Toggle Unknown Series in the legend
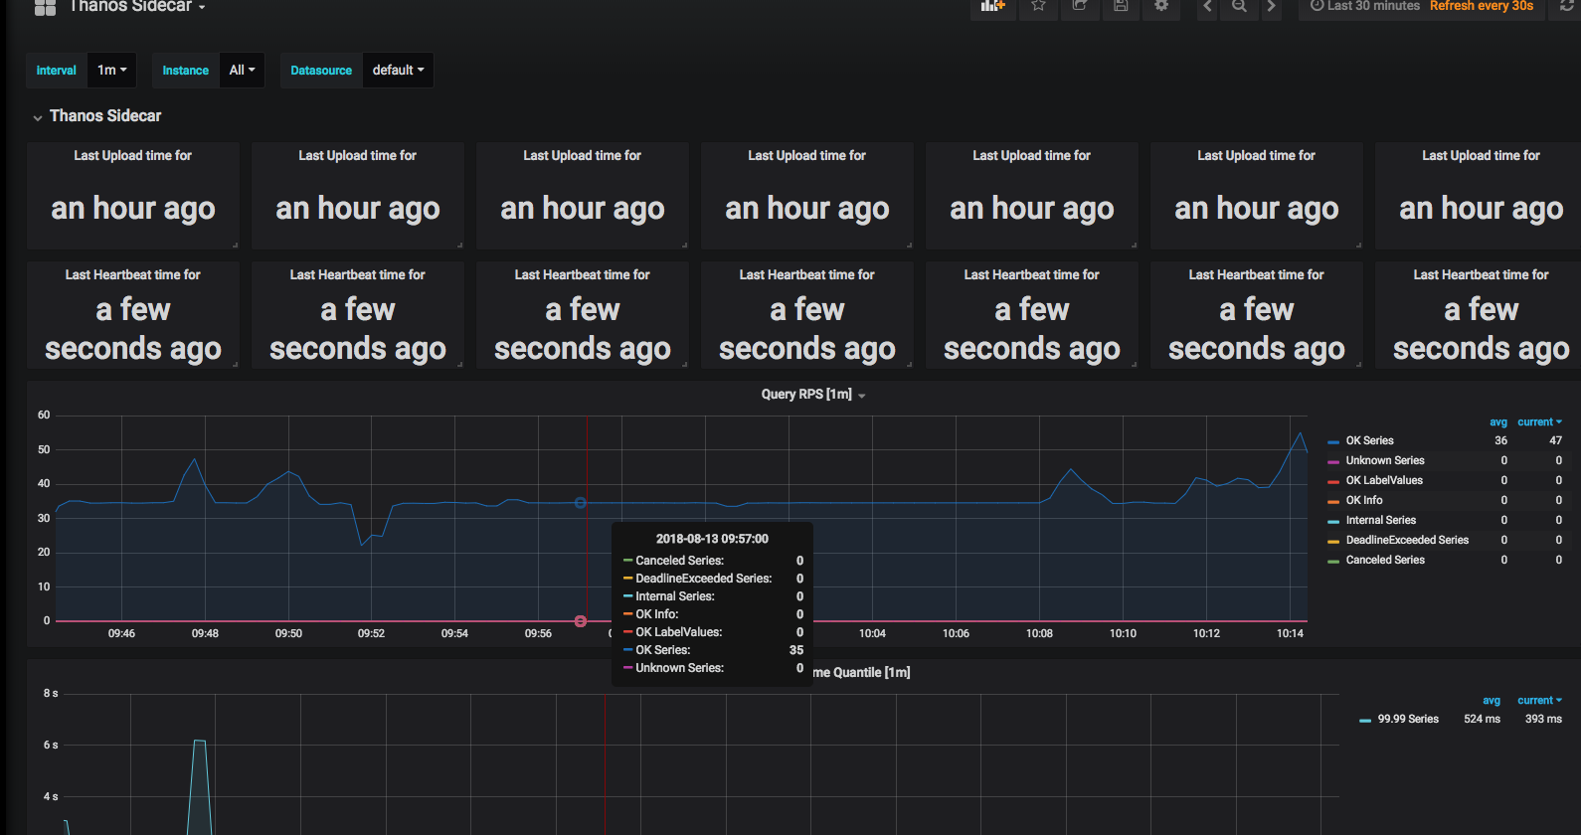The image size is (1581, 835). 1385,460
